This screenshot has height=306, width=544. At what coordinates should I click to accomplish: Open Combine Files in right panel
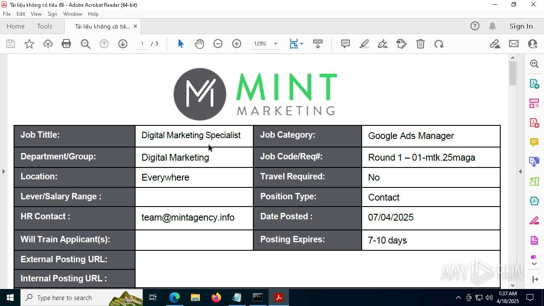(x=534, y=162)
